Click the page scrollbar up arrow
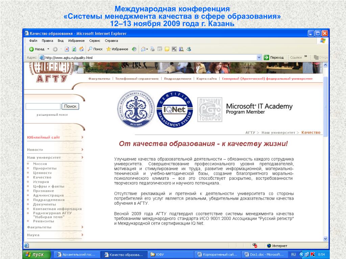The width and height of the screenshot is (346, 259). point(325,65)
